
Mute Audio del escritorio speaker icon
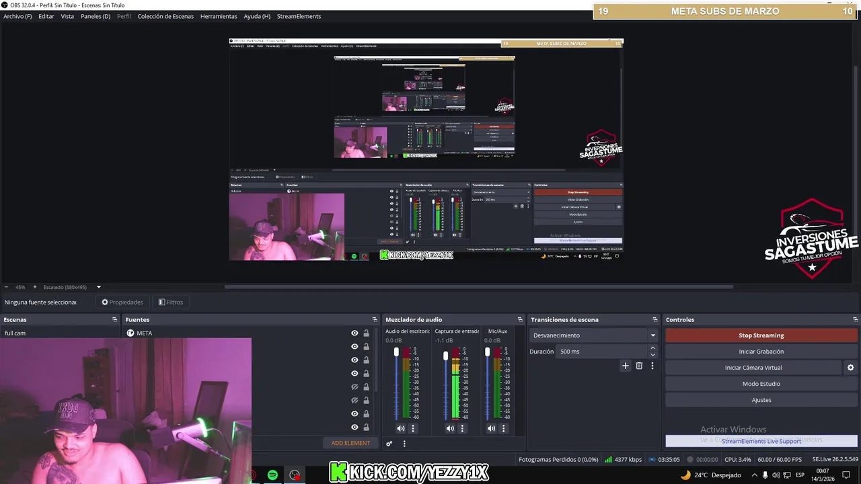coord(401,428)
